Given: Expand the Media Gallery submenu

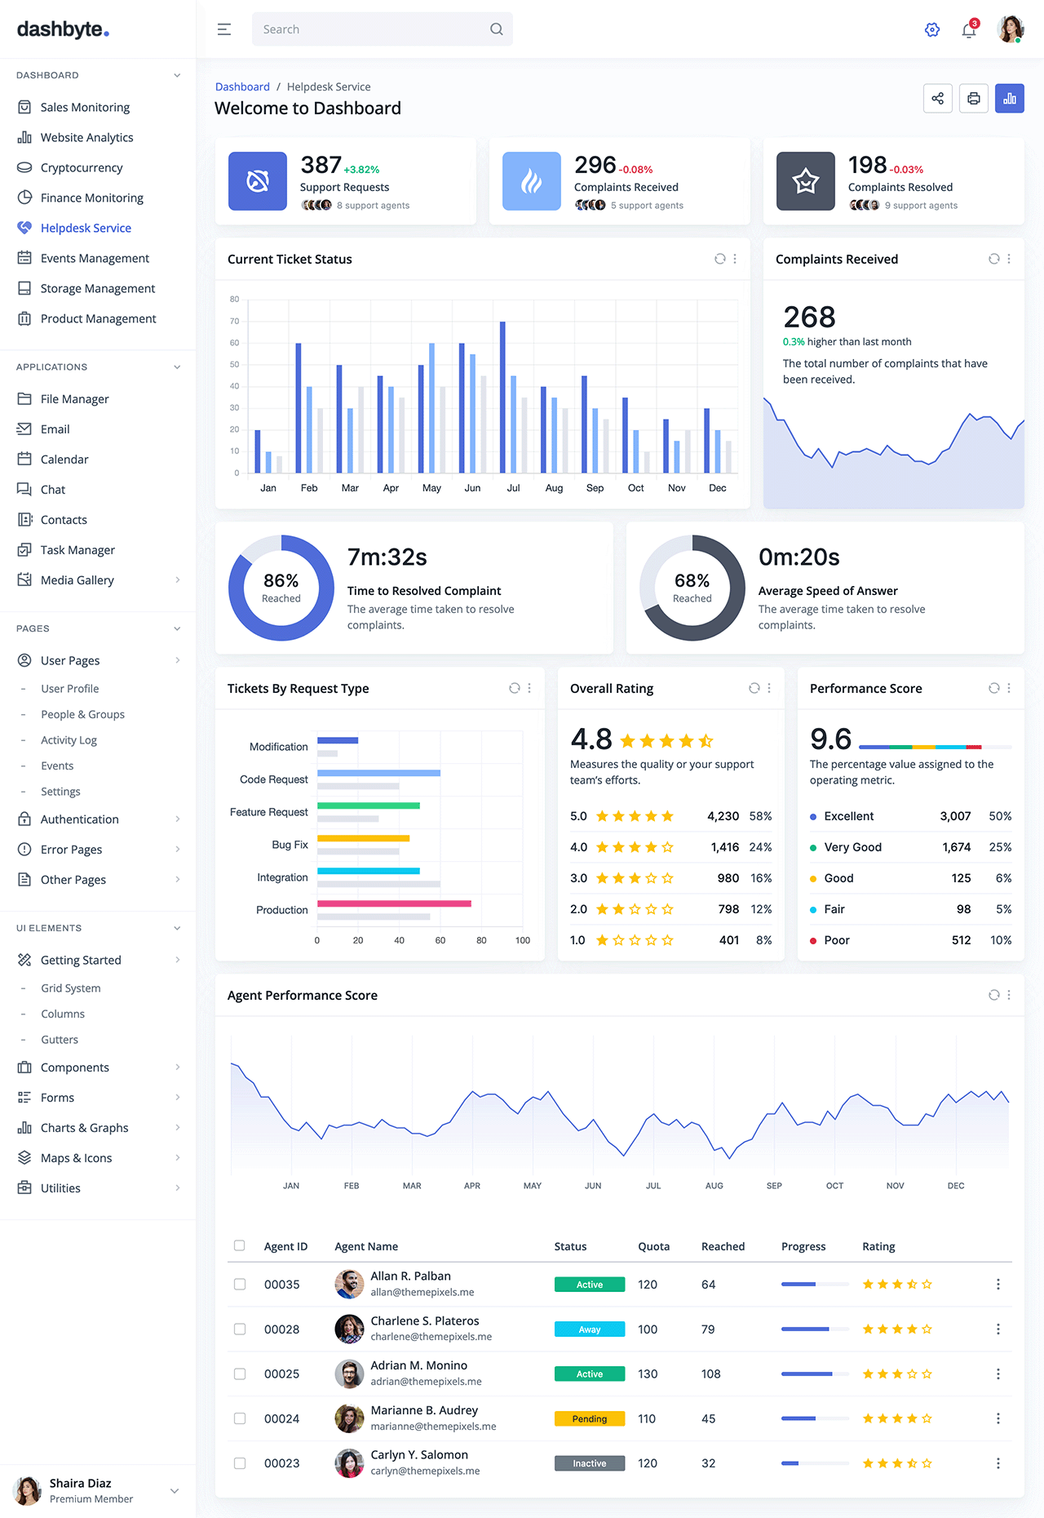Looking at the screenshot, I should coord(177,580).
